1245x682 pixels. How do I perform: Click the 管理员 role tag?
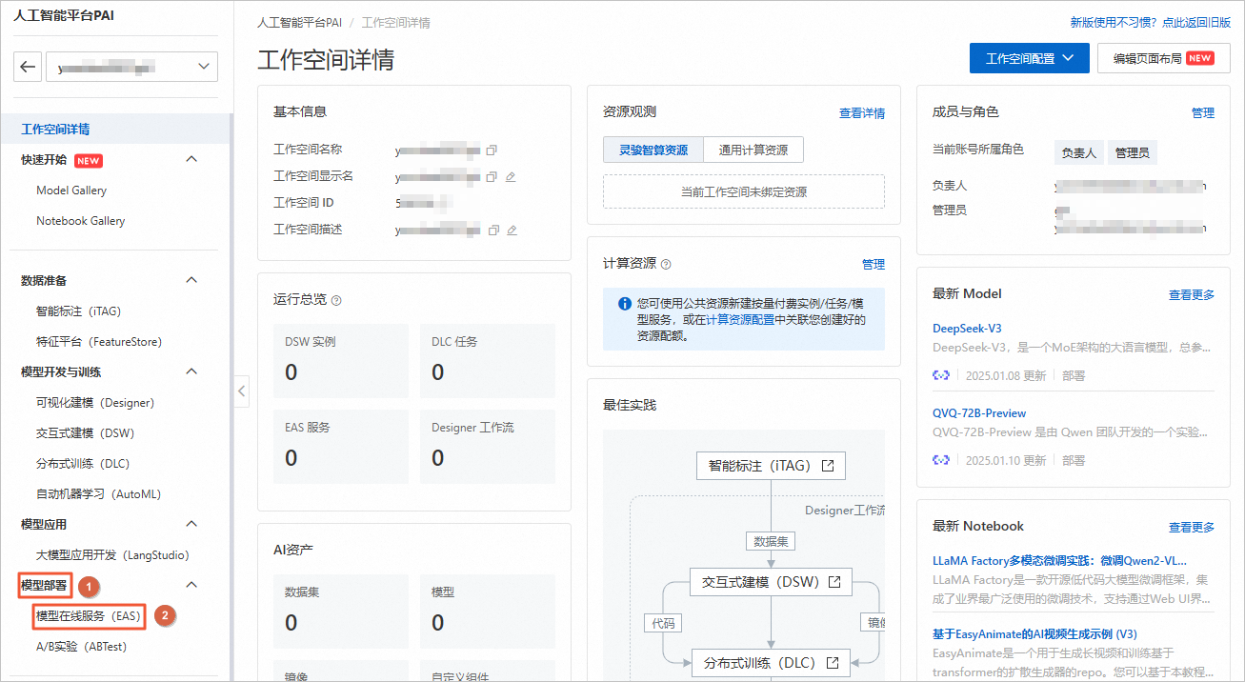1132,152
